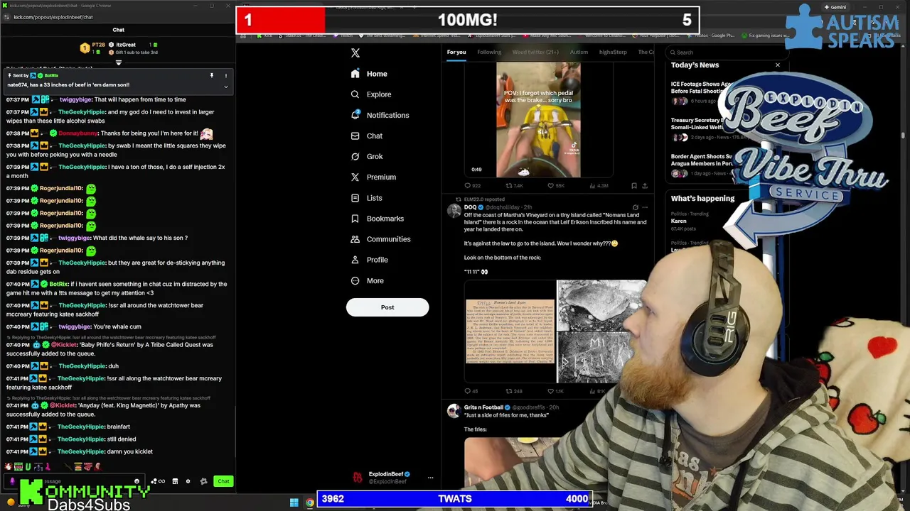
Task: Open Bookmarks in the X sidebar
Action: pyautogui.click(x=377, y=219)
